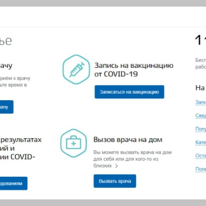
Task: Click the syringe vaccination hexagon icon
Action: (x=76, y=69)
